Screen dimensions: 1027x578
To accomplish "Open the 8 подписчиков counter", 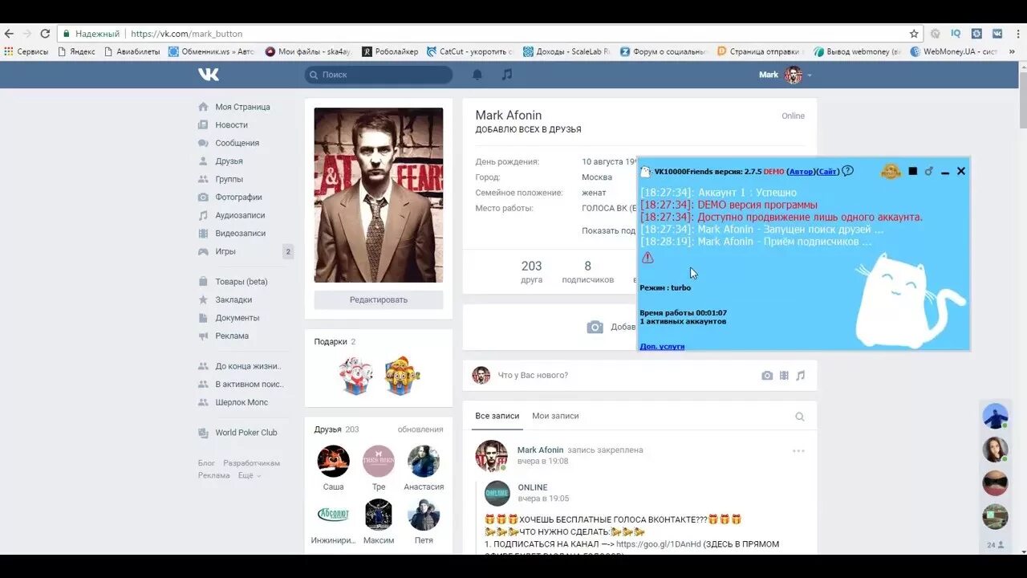I will coord(587,271).
